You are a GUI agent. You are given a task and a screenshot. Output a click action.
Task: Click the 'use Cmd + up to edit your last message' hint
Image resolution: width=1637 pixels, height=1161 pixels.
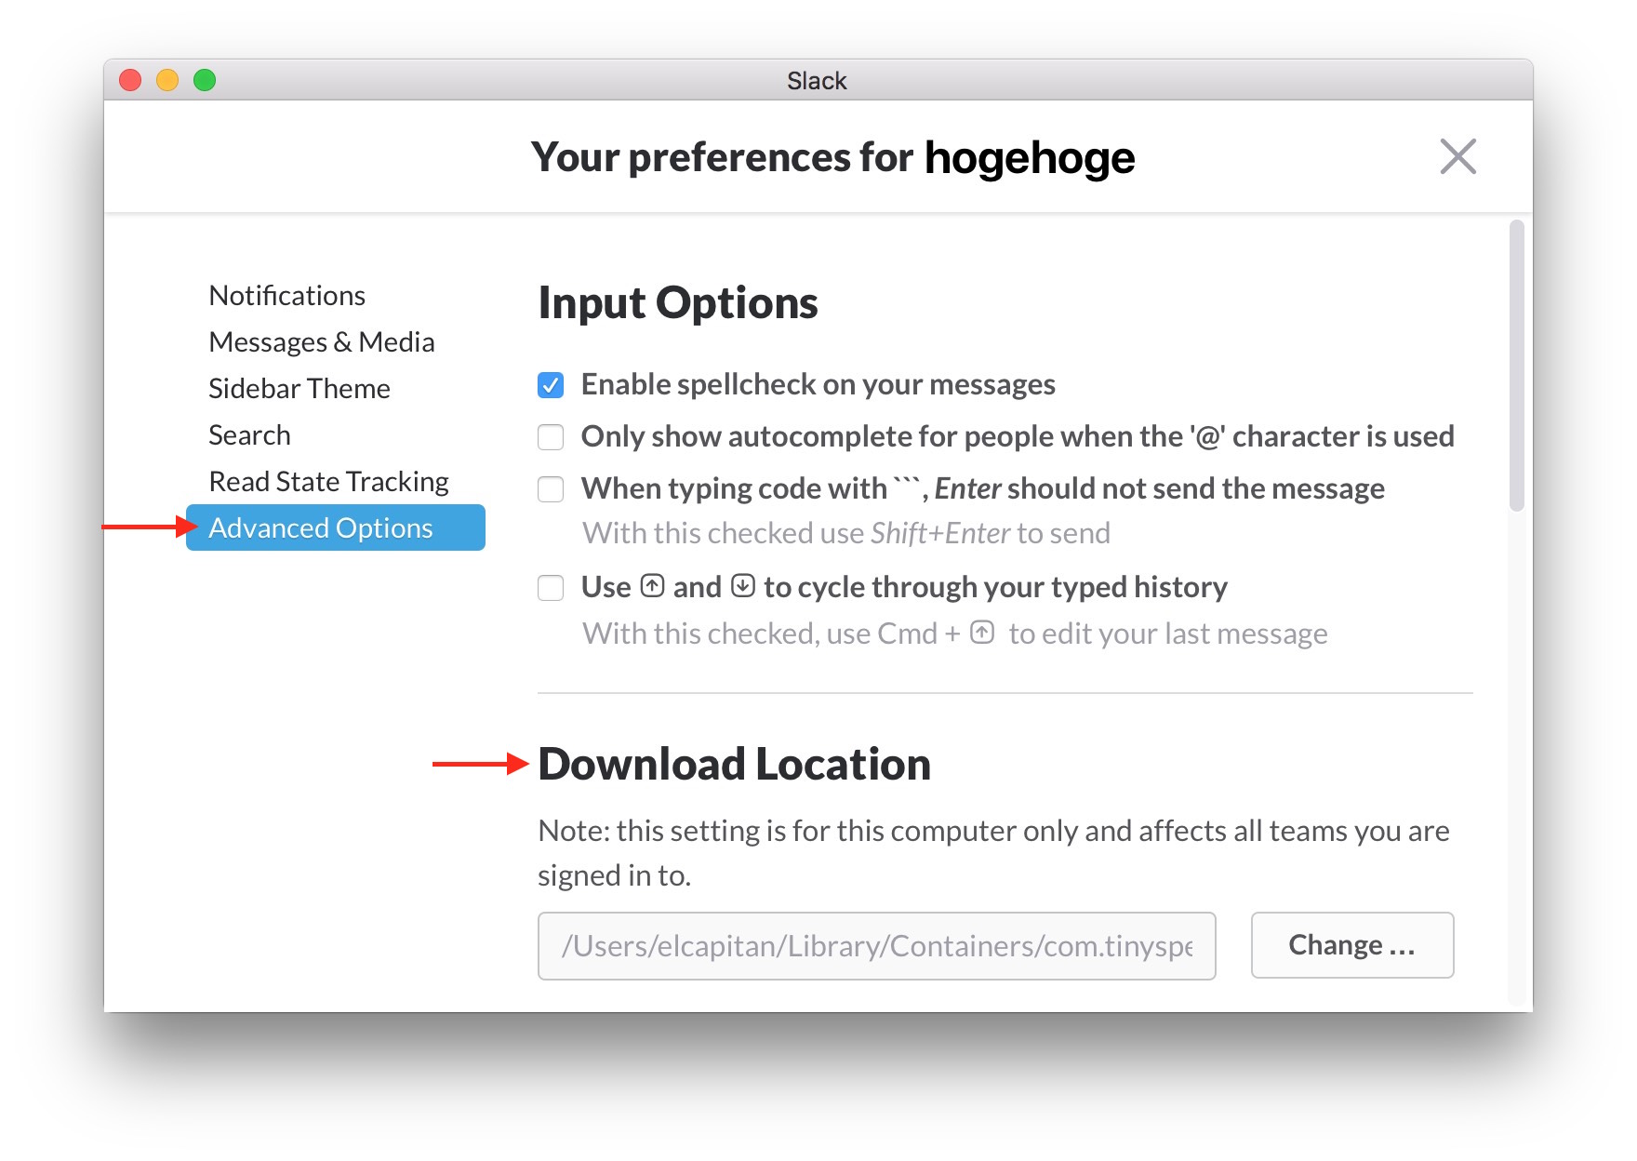(x=955, y=634)
